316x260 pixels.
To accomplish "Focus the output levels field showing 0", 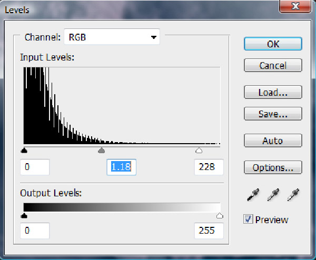I will (x=35, y=231).
